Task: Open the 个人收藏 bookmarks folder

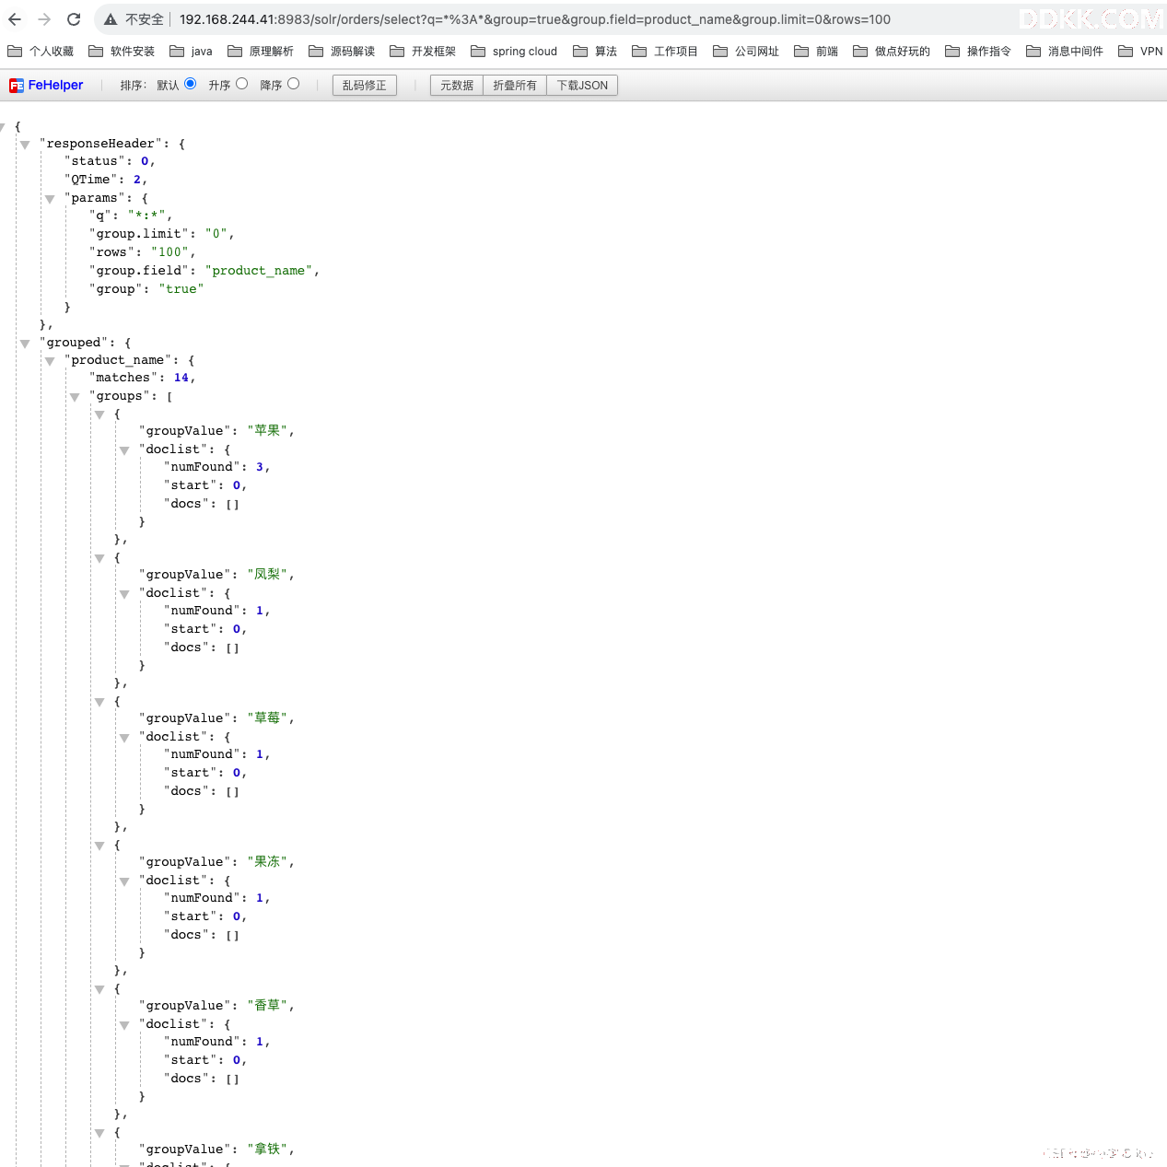Action: pos(41,52)
